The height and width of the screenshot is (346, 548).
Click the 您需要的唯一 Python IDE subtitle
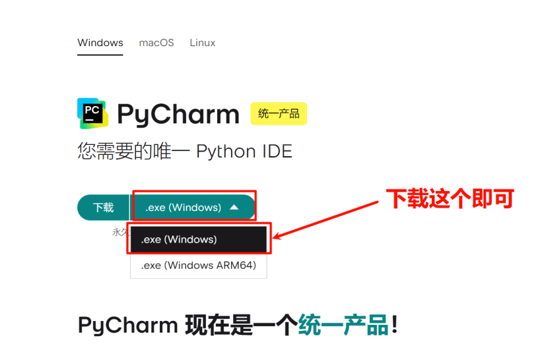coord(184,152)
